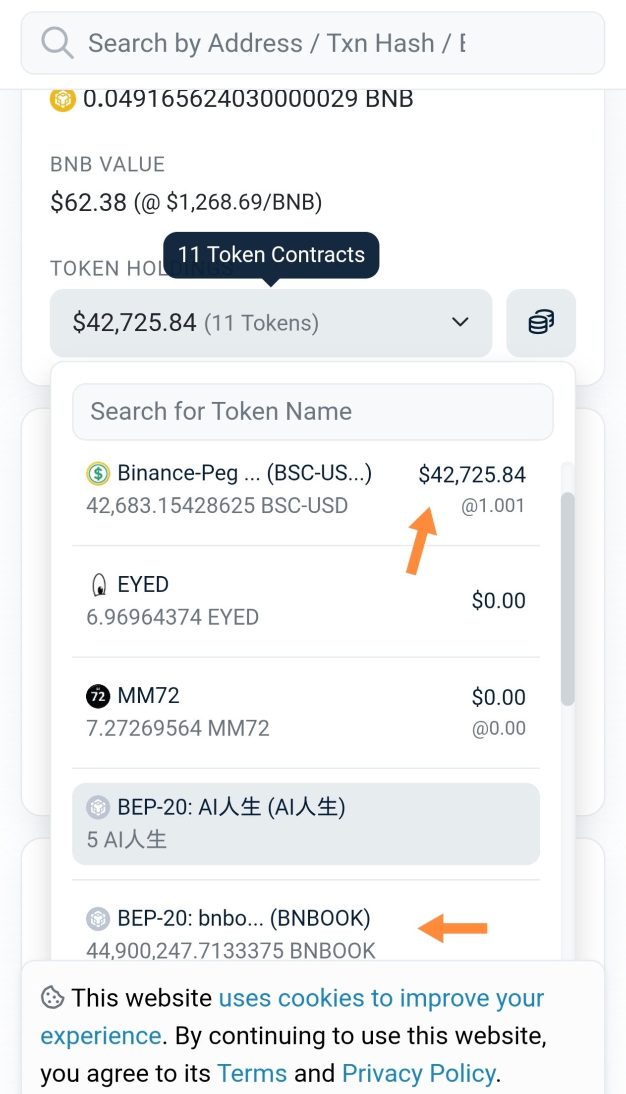Image resolution: width=626 pixels, height=1094 pixels.
Task: Choose the MM72 token row
Action: click(305, 712)
